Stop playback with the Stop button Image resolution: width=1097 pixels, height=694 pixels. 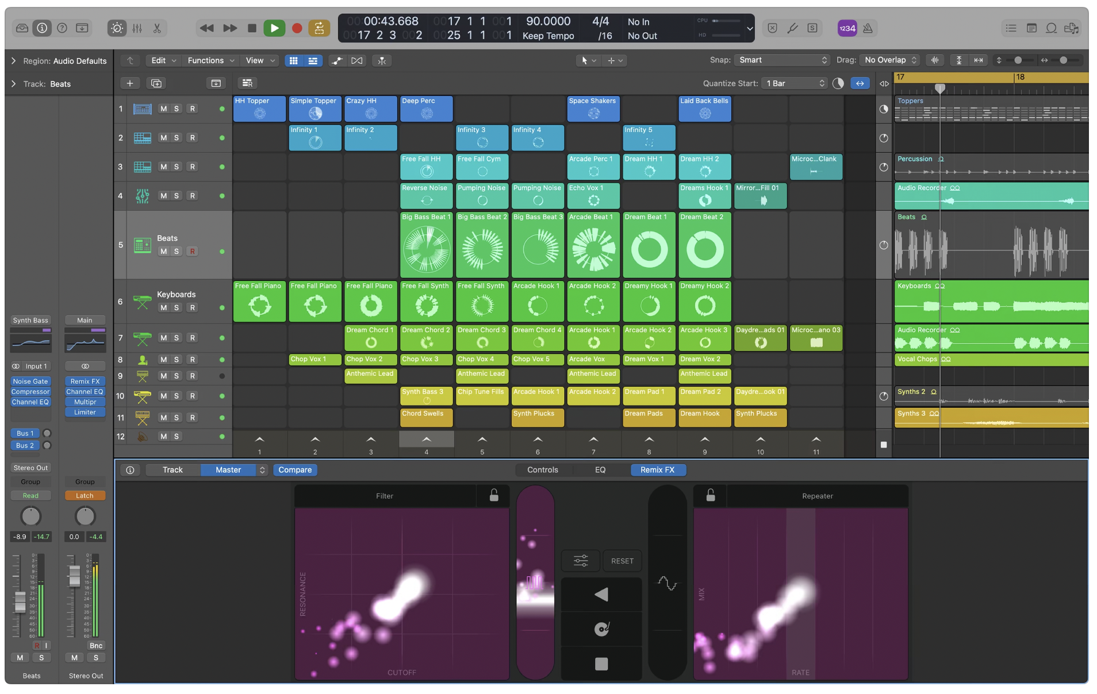tap(252, 28)
